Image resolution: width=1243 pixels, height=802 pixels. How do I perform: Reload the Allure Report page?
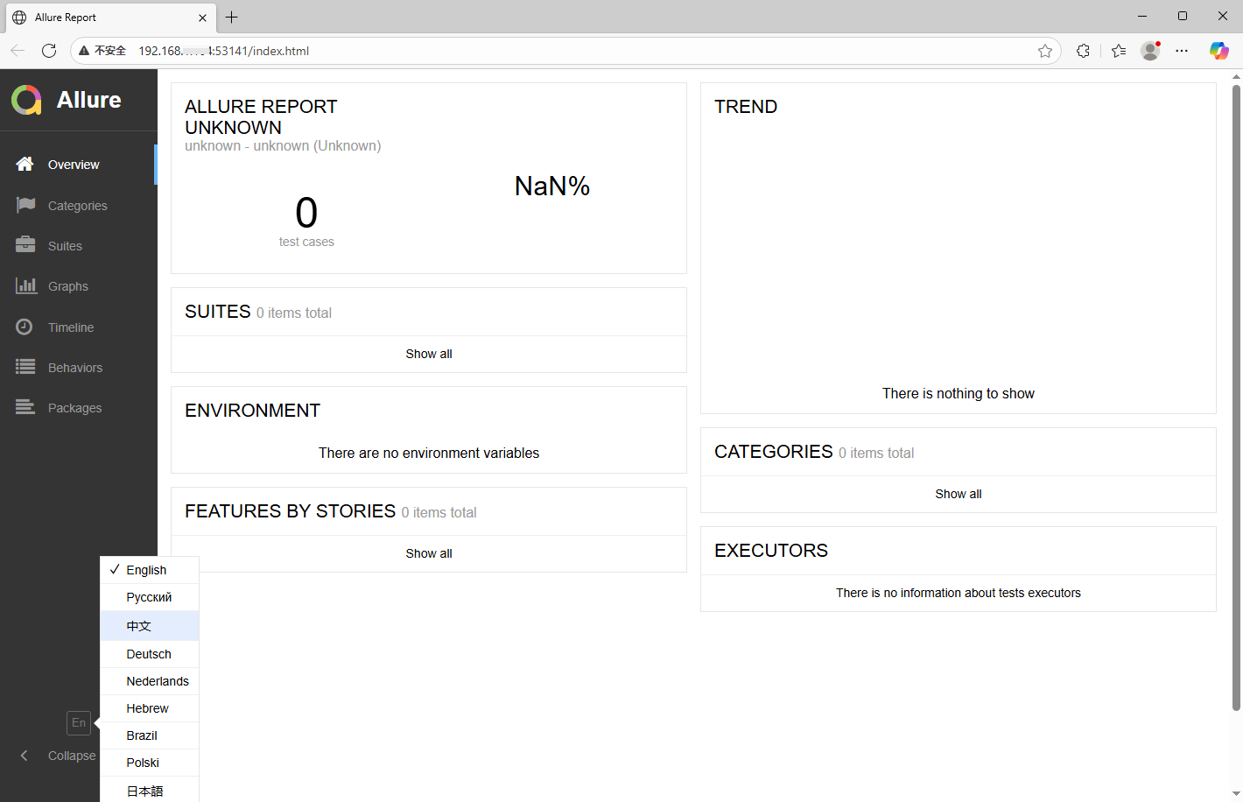(49, 51)
